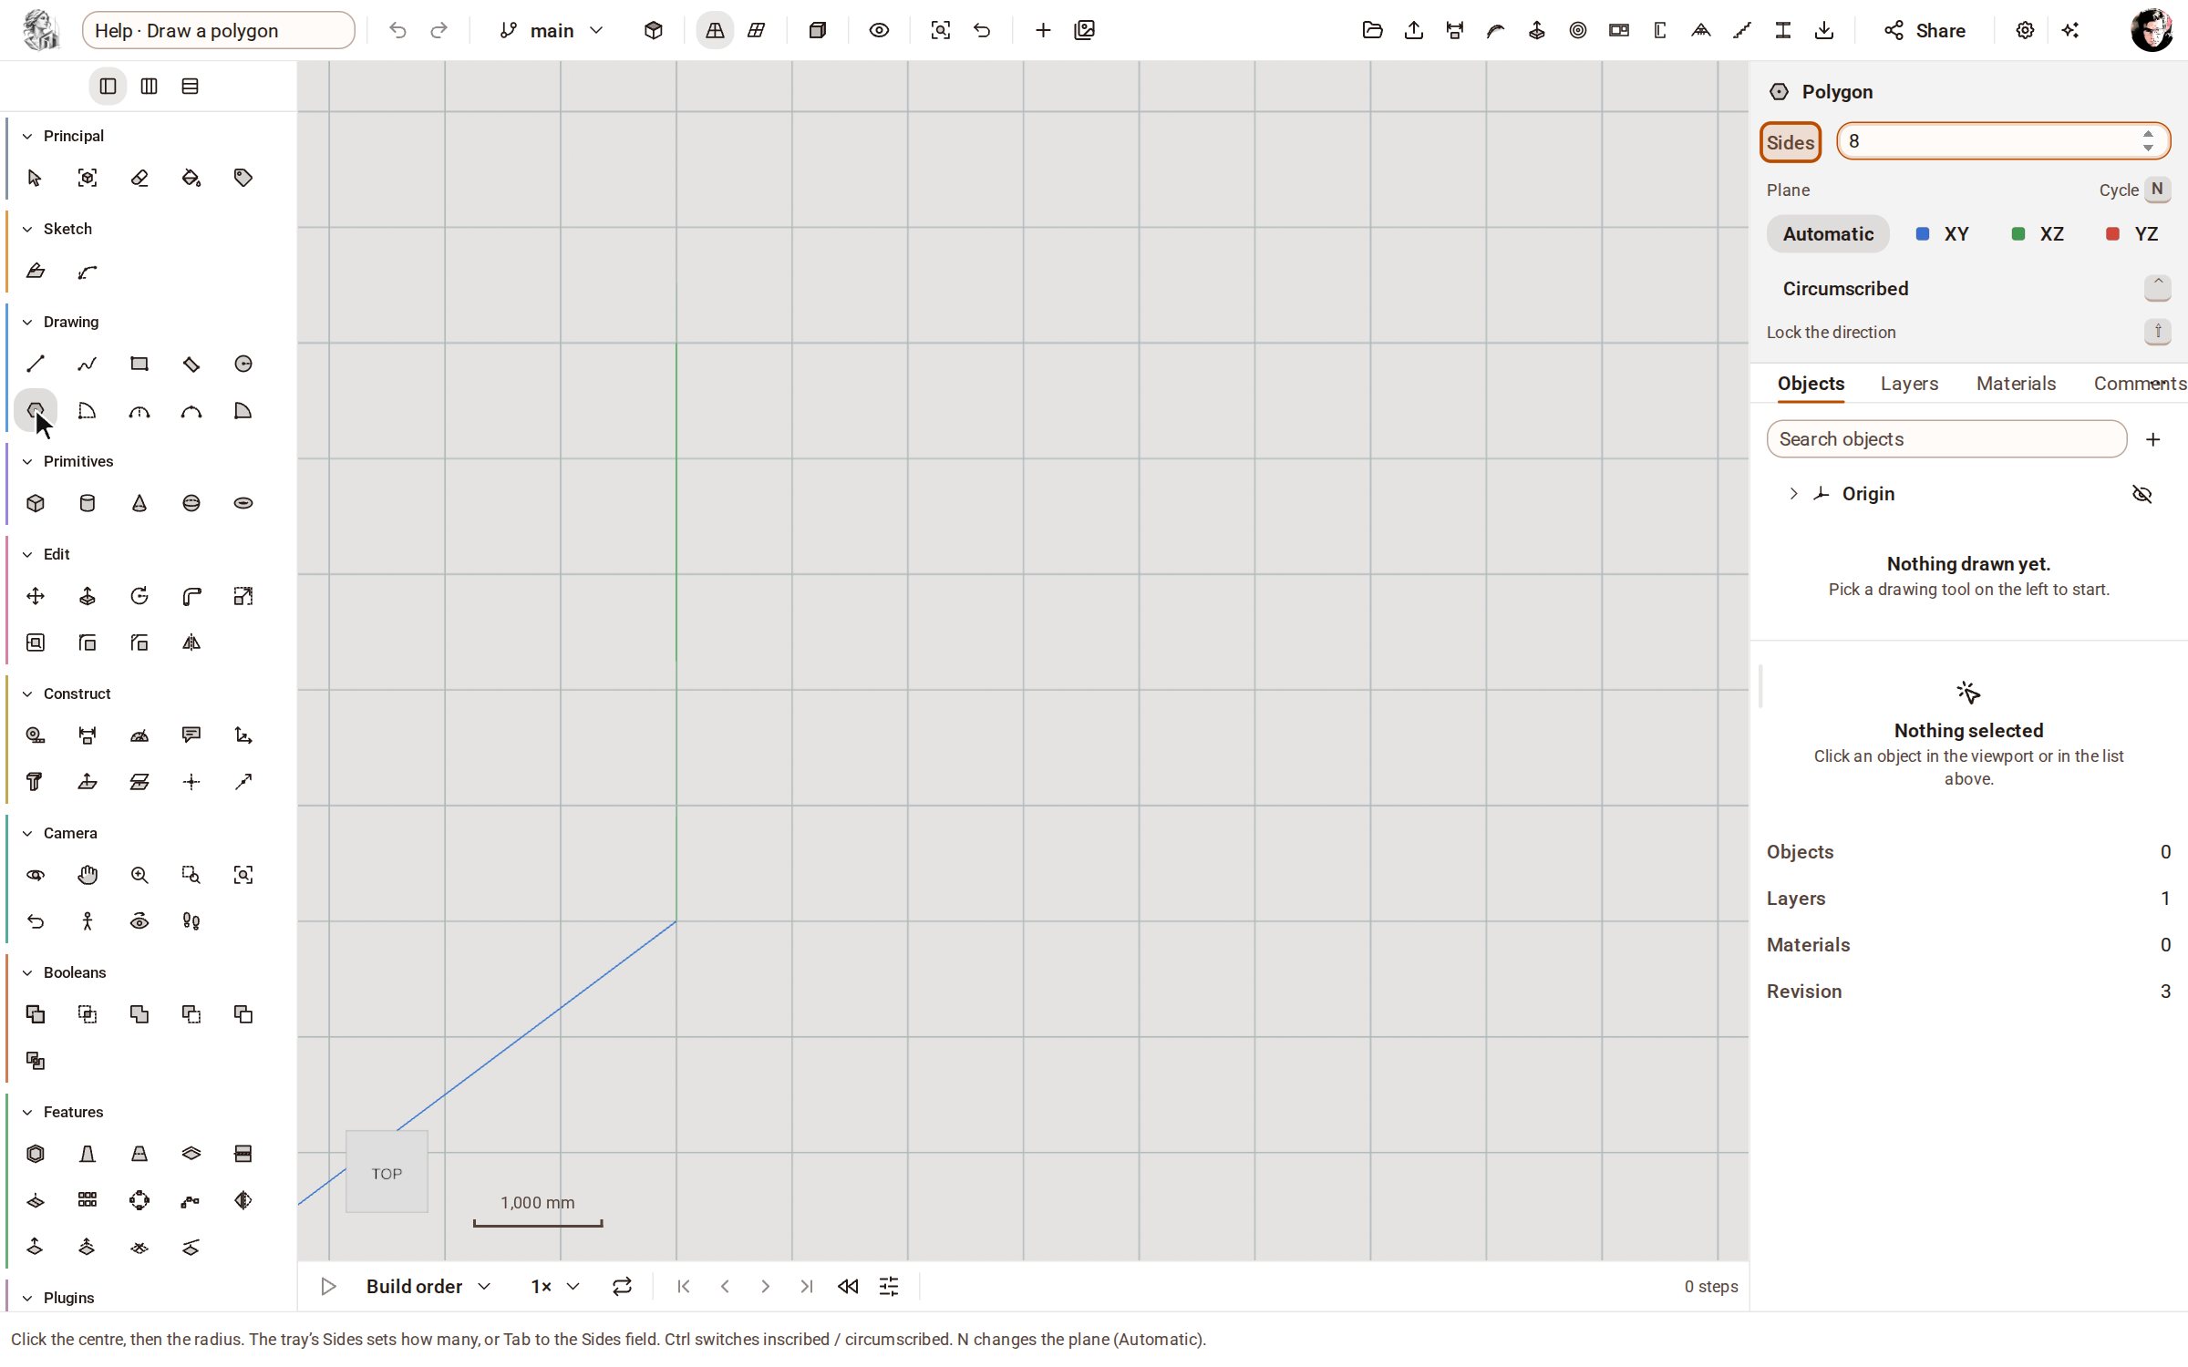Click the Search objects field
The width and height of the screenshot is (2188, 1367).
pos(1946,439)
